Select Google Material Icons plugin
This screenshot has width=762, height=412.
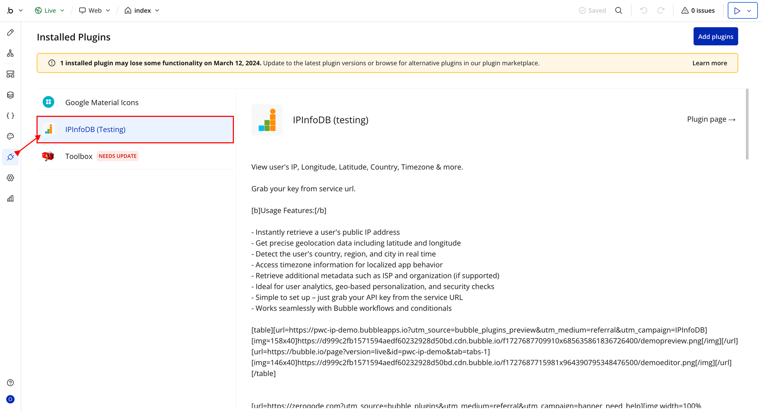[101, 102]
